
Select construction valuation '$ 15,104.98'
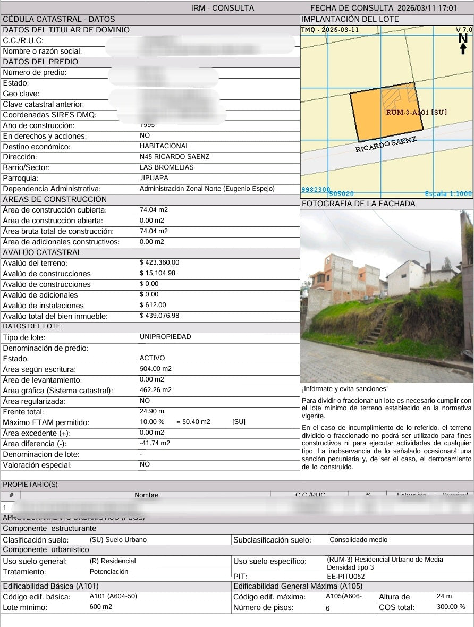click(x=158, y=273)
